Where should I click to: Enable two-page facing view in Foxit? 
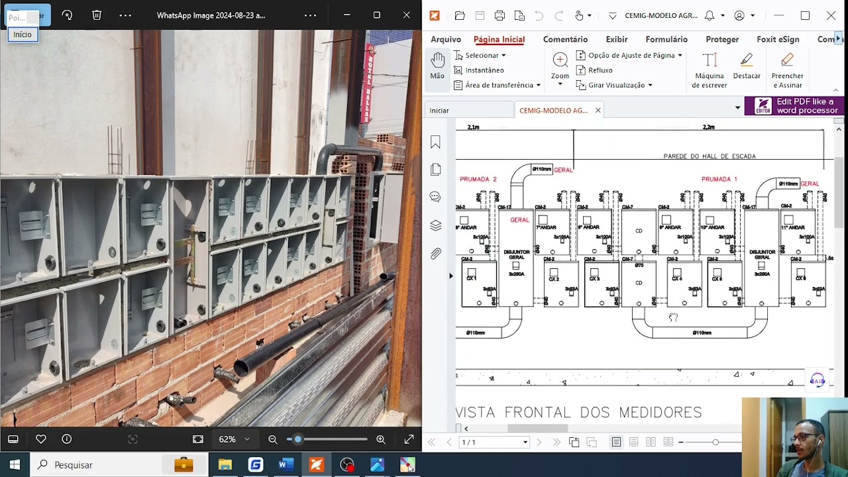pyautogui.click(x=651, y=442)
